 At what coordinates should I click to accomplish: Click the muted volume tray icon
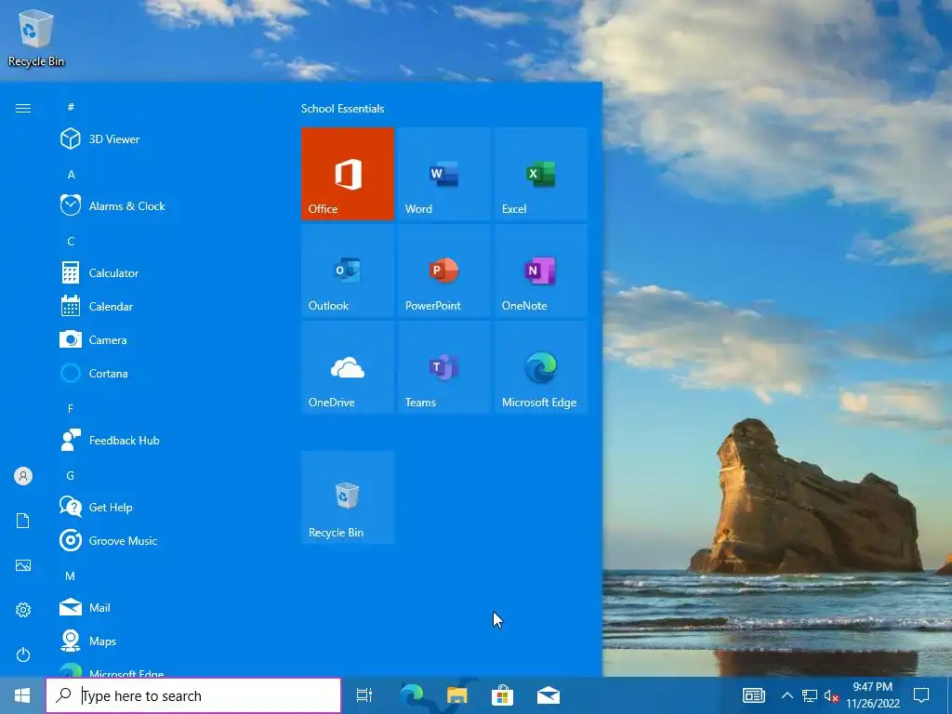point(832,695)
